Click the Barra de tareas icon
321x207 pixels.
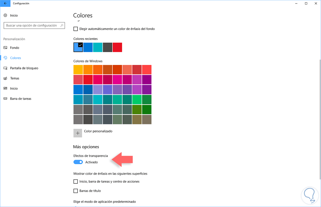[x=5, y=99]
